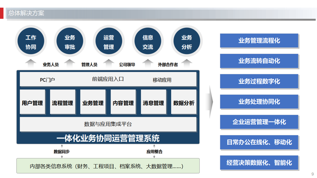Click the 总体解决方案 slide title
Screen dimensions: 317x178
point(26,13)
